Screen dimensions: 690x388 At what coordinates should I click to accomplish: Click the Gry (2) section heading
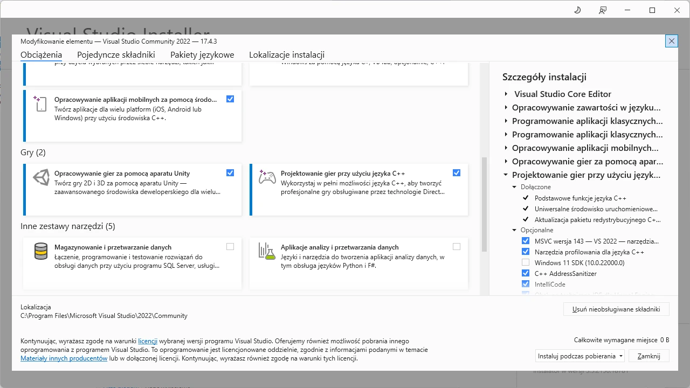point(33,153)
